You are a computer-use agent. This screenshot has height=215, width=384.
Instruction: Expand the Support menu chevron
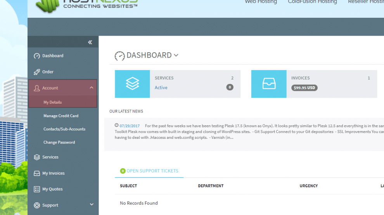click(92, 205)
